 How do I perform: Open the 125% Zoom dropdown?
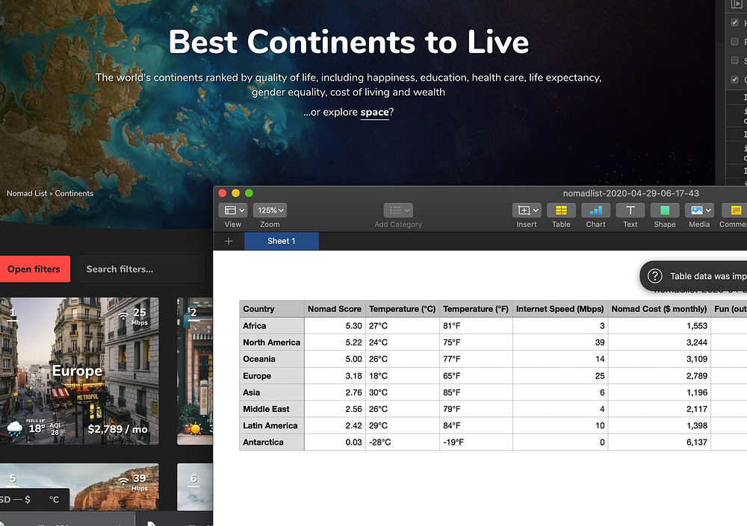pyautogui.click(x=270, y=210)
